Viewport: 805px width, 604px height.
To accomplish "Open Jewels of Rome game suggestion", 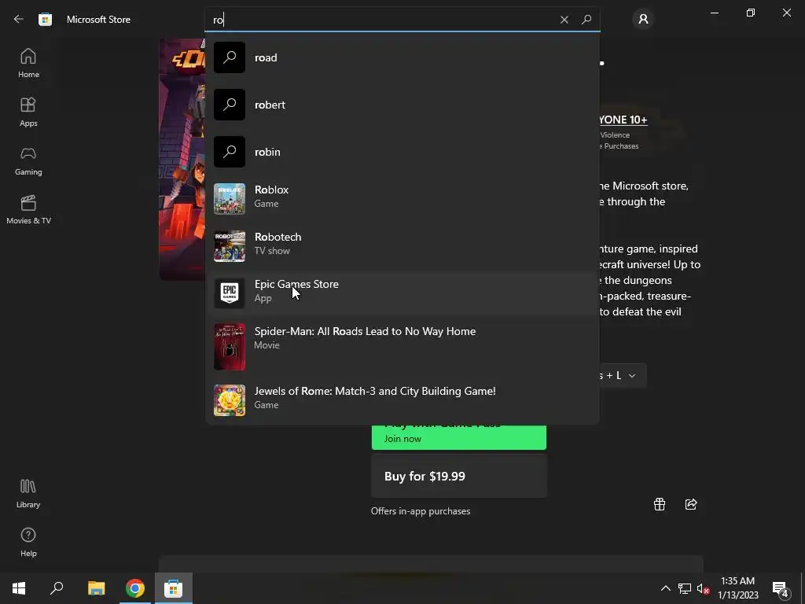I will (x=402, y=400).
